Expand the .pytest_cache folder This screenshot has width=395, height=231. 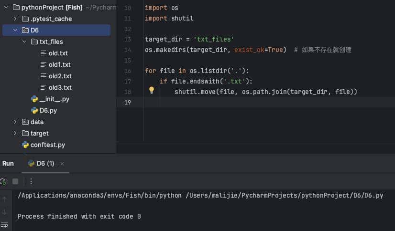(15, 19)
